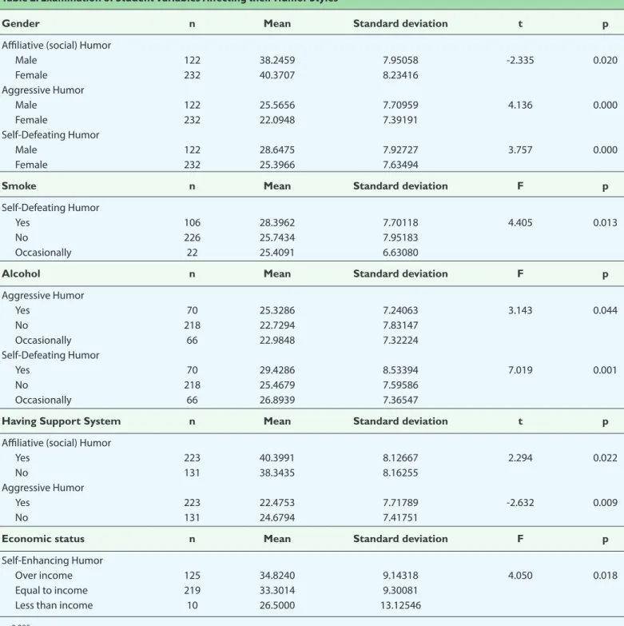Click the mean value 22.0948
The width and height of the screenshot is (624, 626).
[x=277, y=120]
